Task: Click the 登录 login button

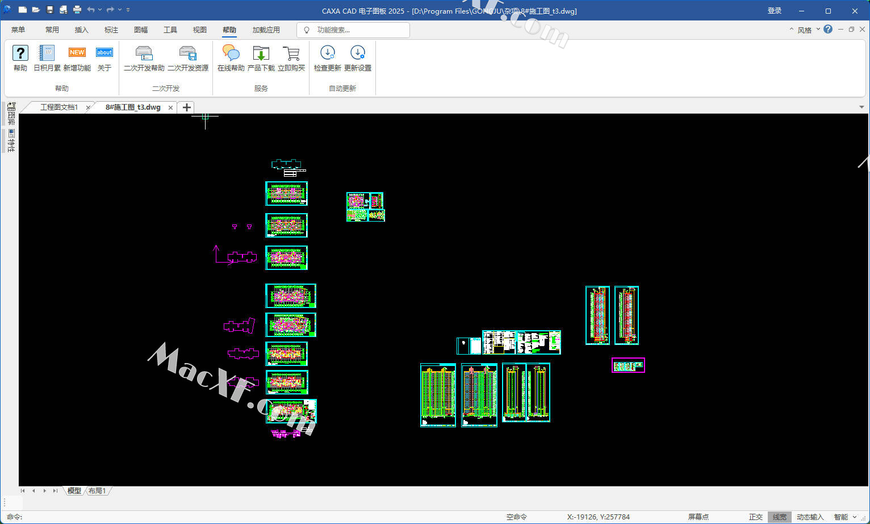Action: (x=775, y=11)
